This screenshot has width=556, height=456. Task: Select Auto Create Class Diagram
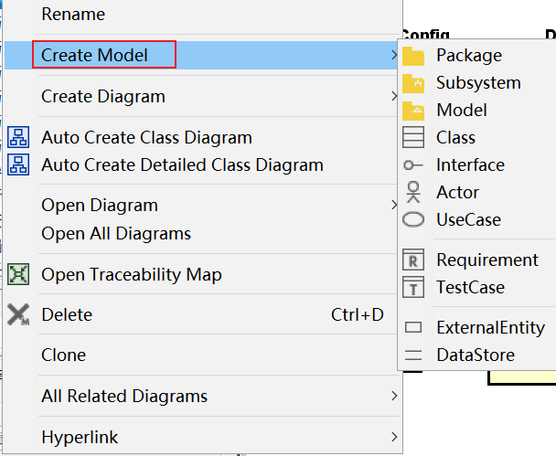point(146,138)
